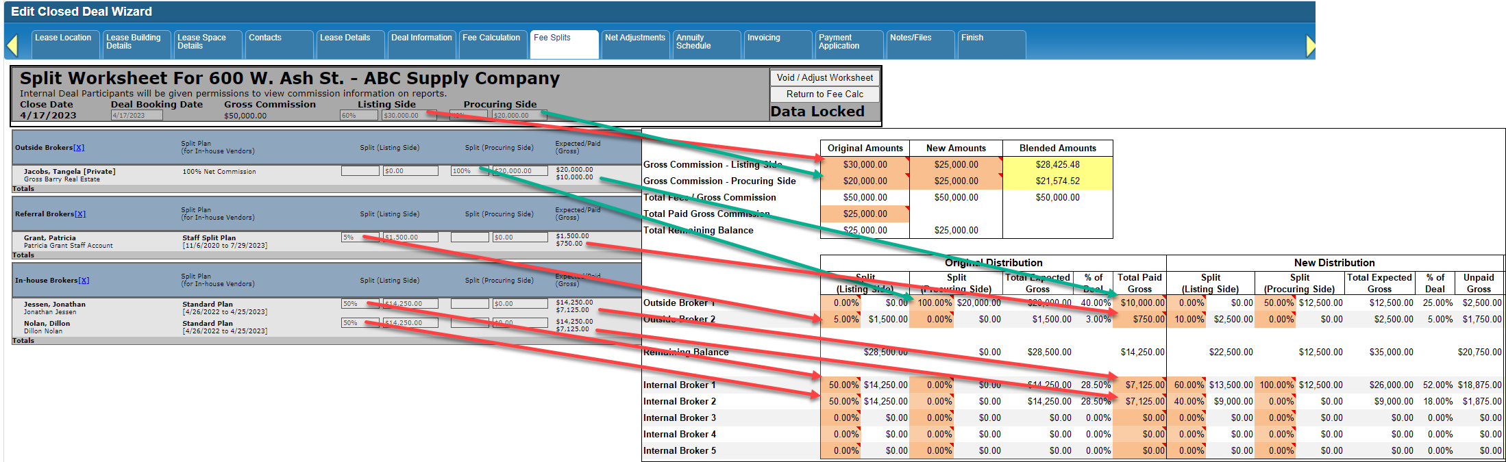Open the Lease Location tab
Screen dimensions: 1506x462
64,38
